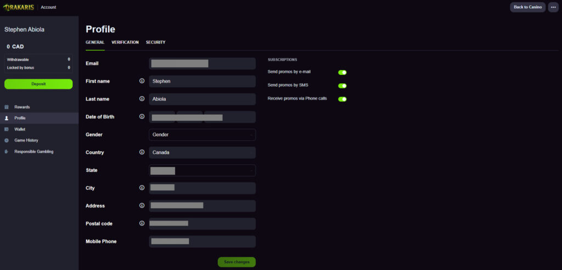Image resolution: width=562 pixels, height=270 pixels.
Task: Click the Stephen Abiola name in sidebar
Action: (24, 30)
